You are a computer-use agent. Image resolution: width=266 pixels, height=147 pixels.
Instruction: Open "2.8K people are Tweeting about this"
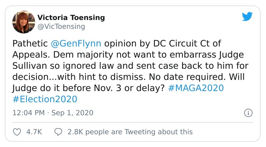click(130, 132)
